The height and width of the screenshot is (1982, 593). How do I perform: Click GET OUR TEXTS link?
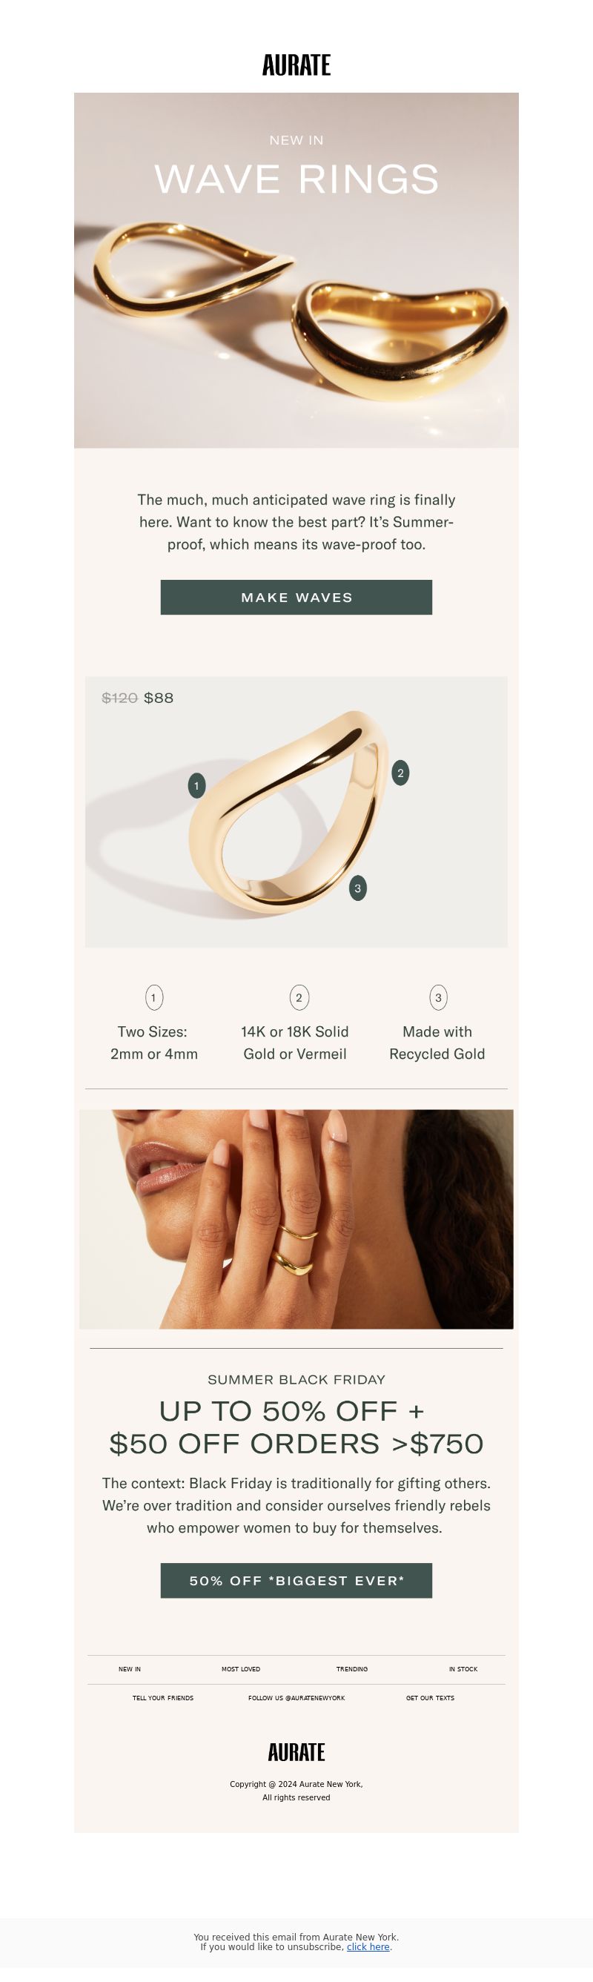tap(430, 1697)
